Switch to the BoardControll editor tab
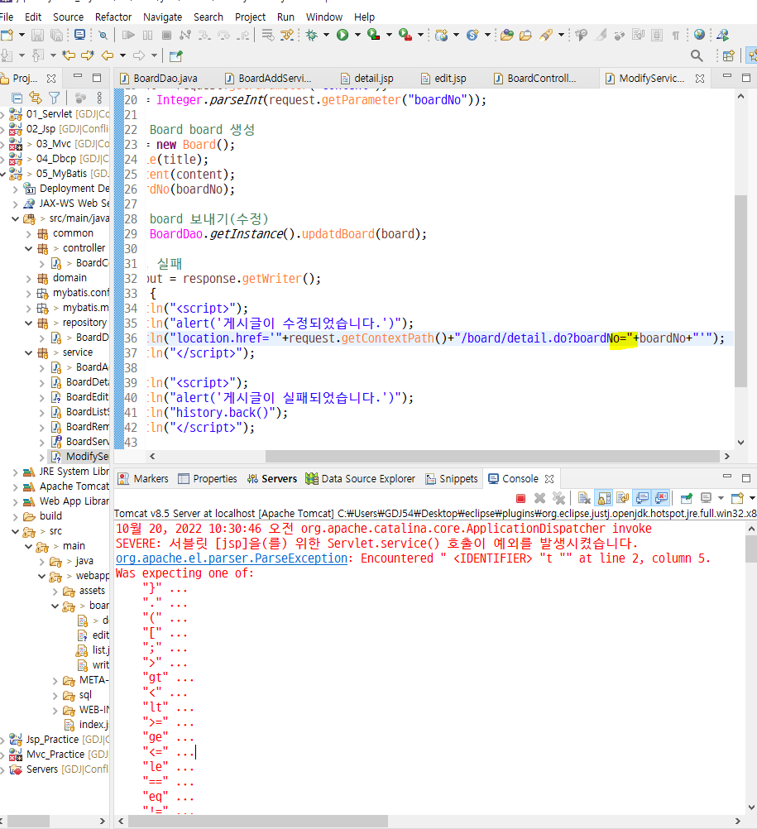 pos(535,79)
